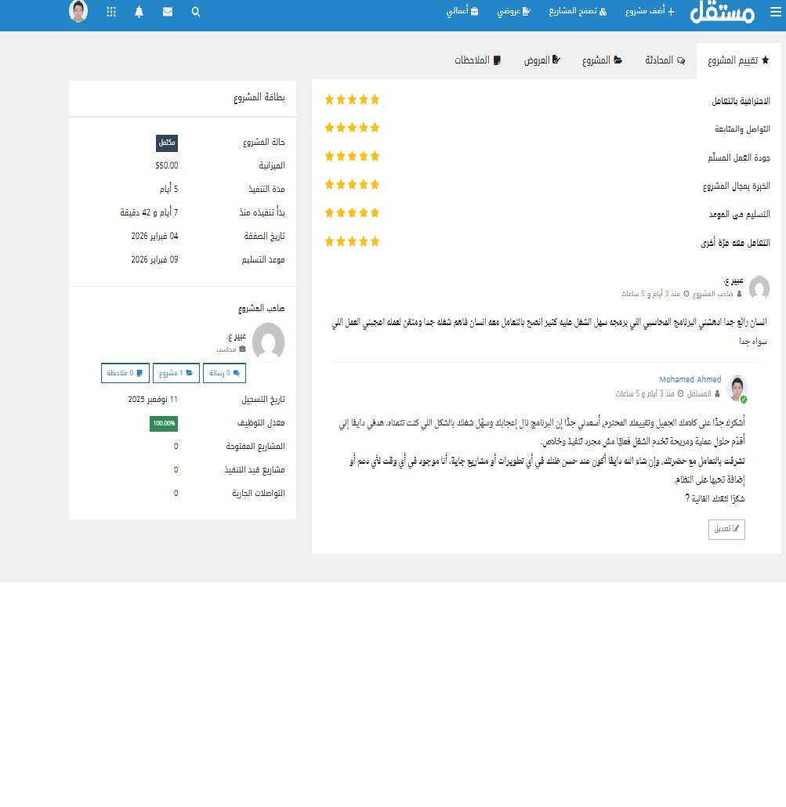
Task: Switch to the المشروع tab
Action: 602,61
